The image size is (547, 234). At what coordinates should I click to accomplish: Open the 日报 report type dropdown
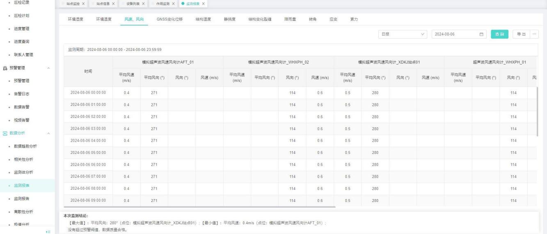pyautogui.click(x=403, y=34)
